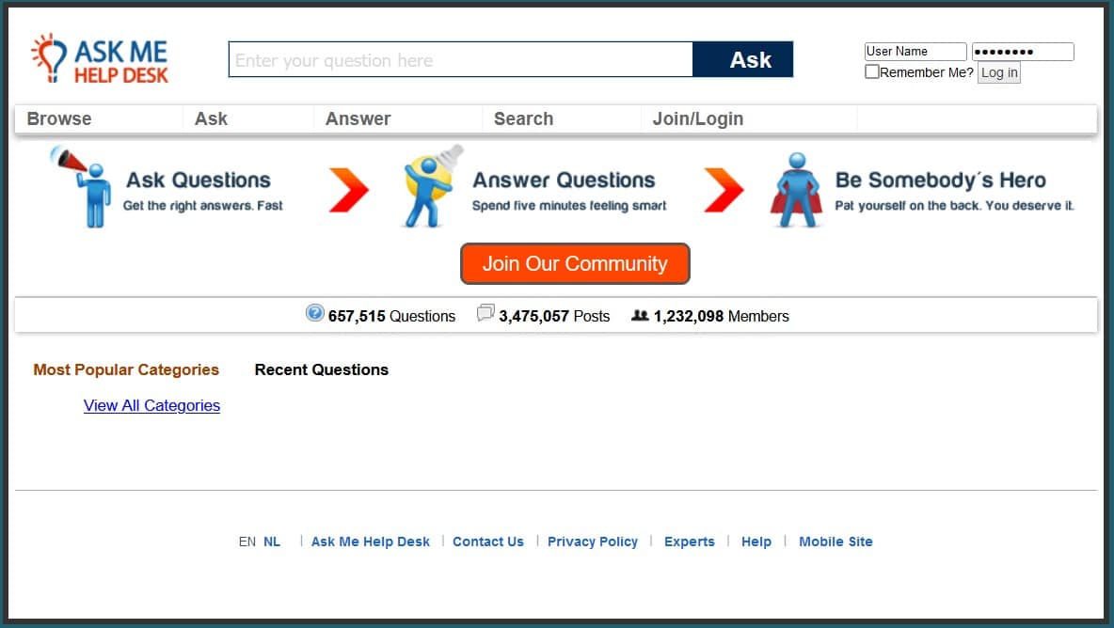
Task: Click the 1,232,098 Members count
Action: click(x=721, y=316)
